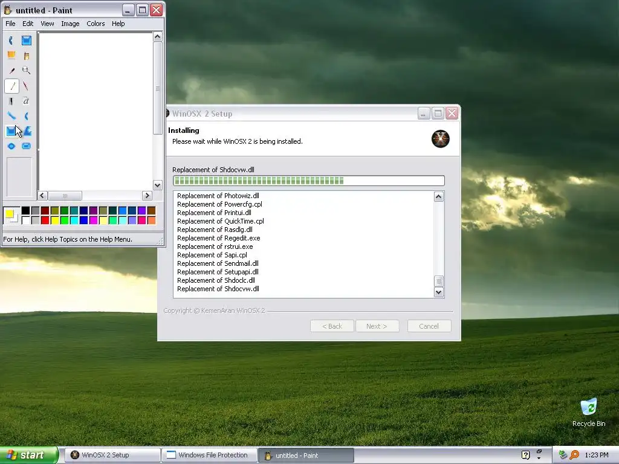This screenshot has width=619, height=464.
Task: Click Paint canvas vertical scrollbar down arrow
Action: [x=158, y=185]
